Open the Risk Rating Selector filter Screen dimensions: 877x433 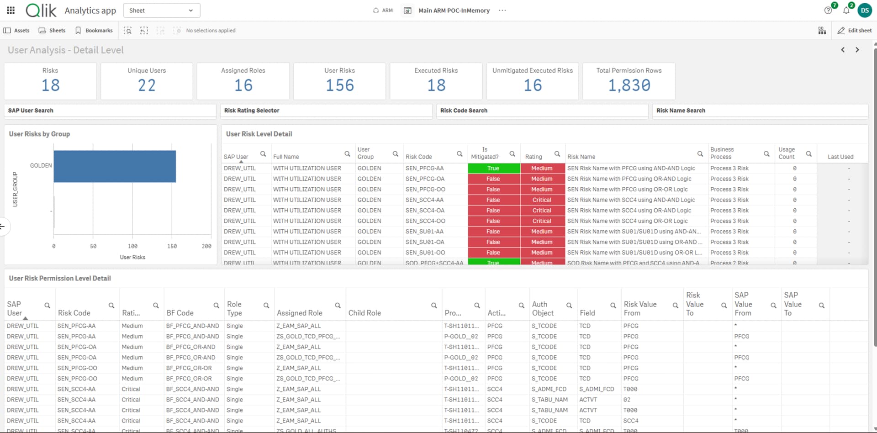click(326, 111)
